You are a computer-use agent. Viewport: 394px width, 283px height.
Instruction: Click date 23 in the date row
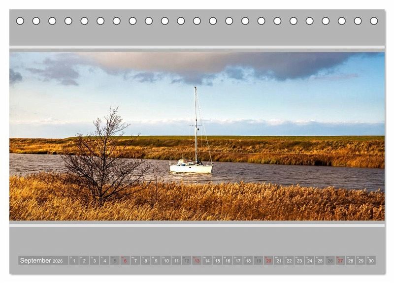click(x=299, y=260)
